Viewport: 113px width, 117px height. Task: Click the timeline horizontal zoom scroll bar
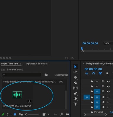[95, 115]
